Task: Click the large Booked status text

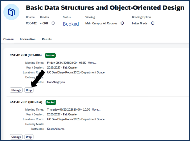Action: point(71,24)
